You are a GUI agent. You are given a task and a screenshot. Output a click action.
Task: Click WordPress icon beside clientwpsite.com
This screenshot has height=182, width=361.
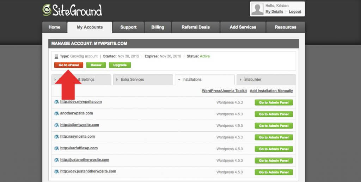point(57,125)
